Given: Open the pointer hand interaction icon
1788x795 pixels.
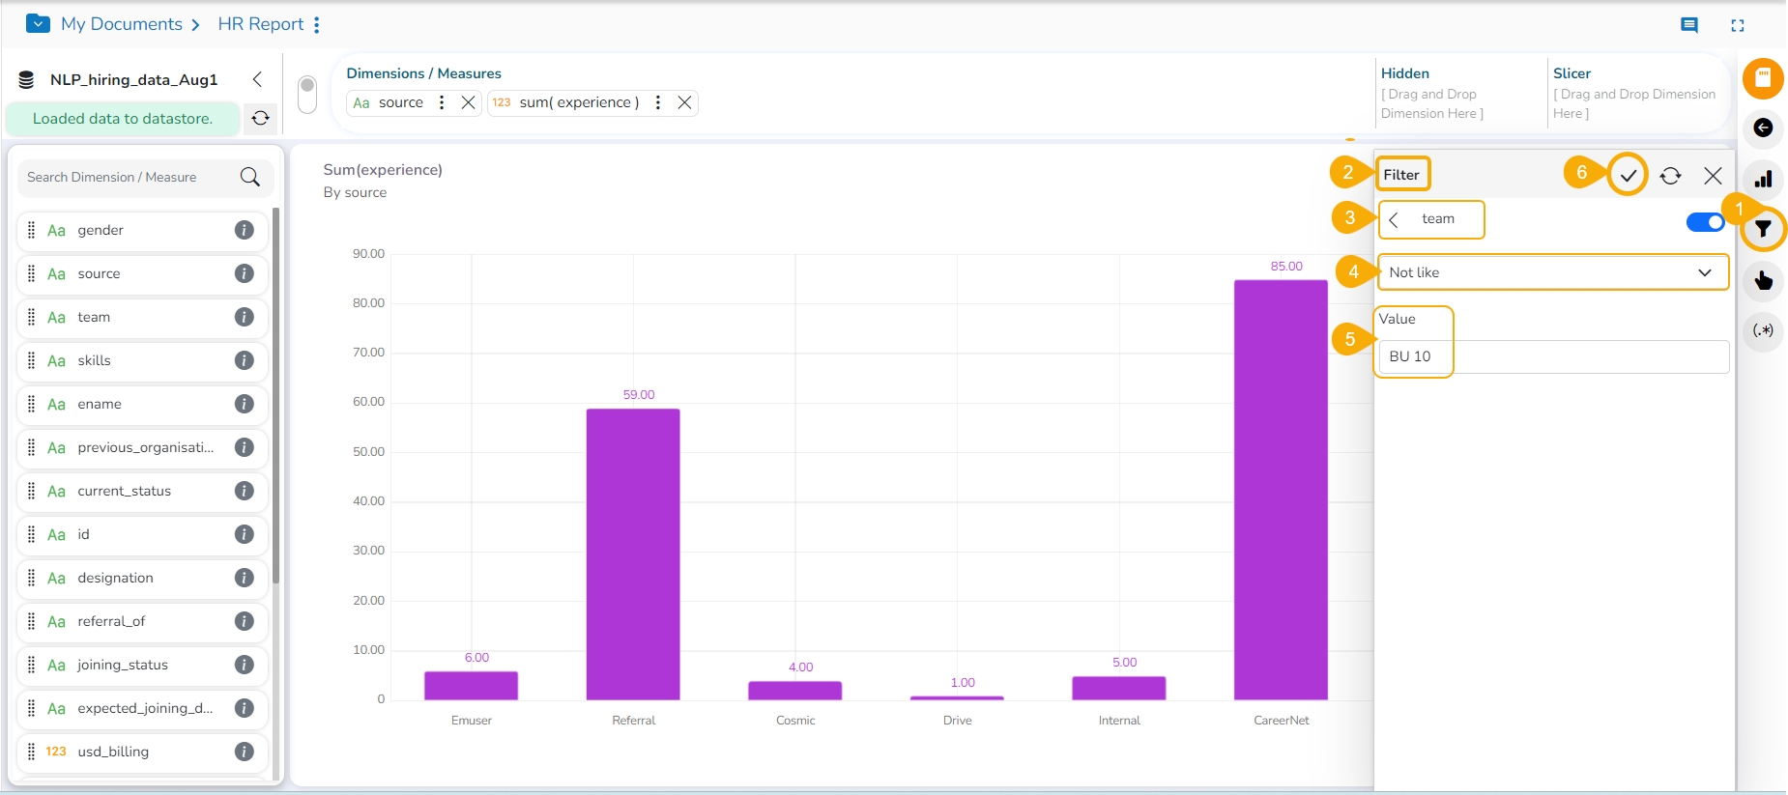Looking at the screenshot, I should click(x=1763, y=280).
